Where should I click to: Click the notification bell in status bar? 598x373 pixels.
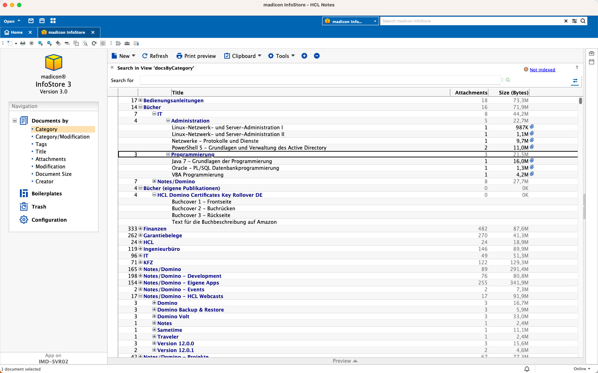coord(527,369)
